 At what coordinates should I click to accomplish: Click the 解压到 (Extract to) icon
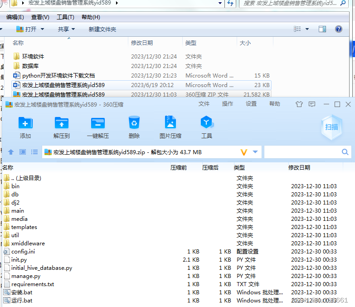[62, 123]
